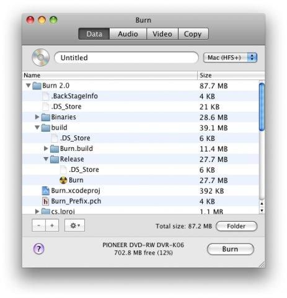Click the Burn button
287x298 pixels.
click(x=231, y=249)
